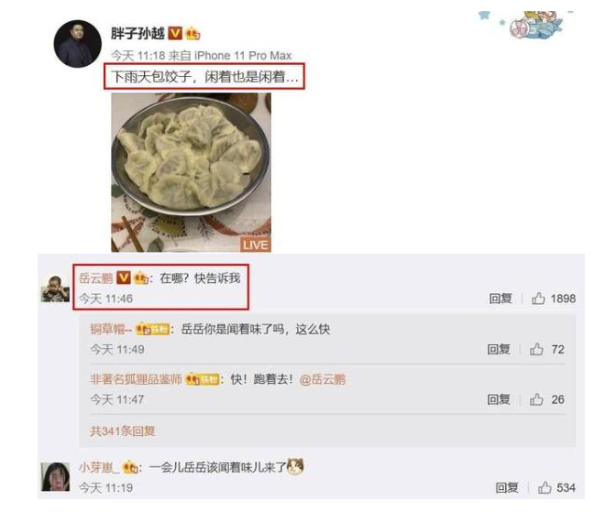Open 胖子孙越's profile avatar
The width and height of the screenshot is (605, 512).
(77, 44)
